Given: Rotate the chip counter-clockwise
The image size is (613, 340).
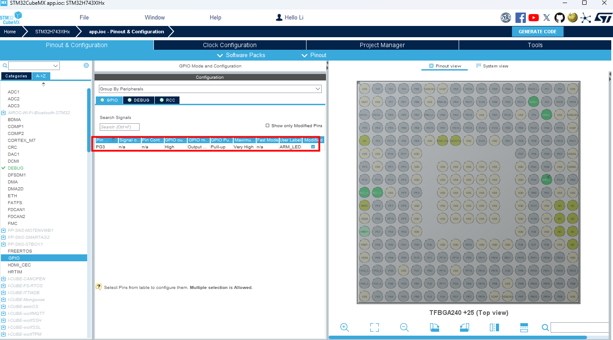Looking at the screenshot, I should (x=464, y=327).
